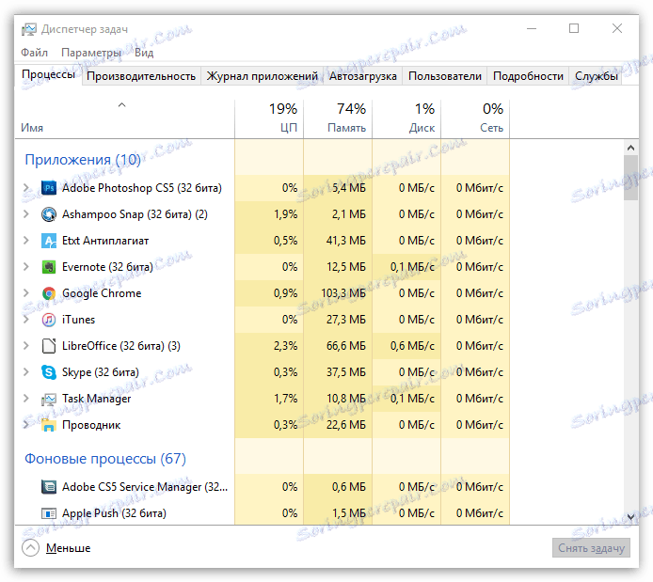Screen dimensions: 653x582
Task: Expand the Etxt Антиплагиат process group
Action: coord(25,240)
